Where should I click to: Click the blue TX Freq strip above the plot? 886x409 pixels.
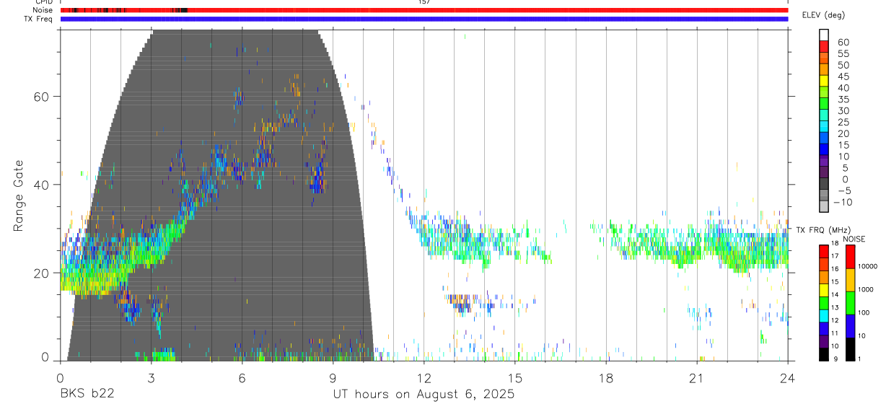pyautogui.click(x=424, y=19)
